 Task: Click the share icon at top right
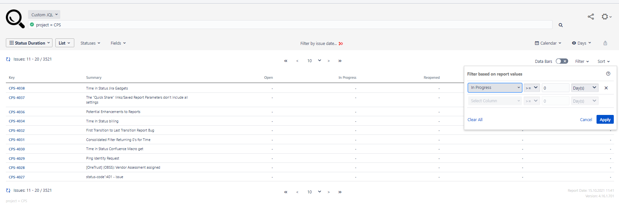tap(591, 17)
